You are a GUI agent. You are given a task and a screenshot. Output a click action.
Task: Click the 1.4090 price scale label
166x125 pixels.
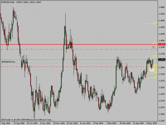pyautogui.click(x=162, y=41)
